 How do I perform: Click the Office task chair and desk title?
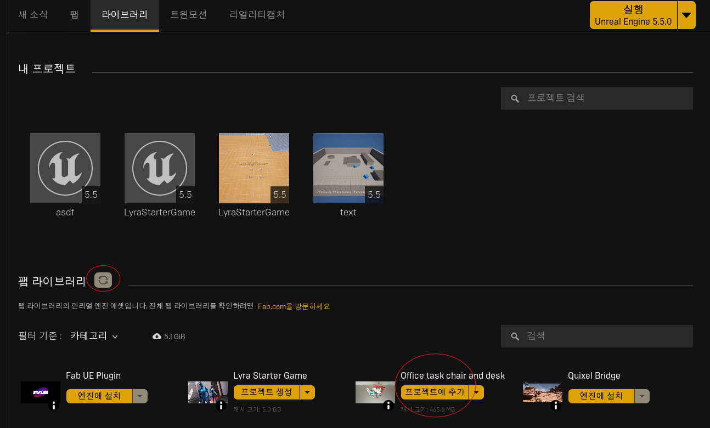click(x=453, y=375)
